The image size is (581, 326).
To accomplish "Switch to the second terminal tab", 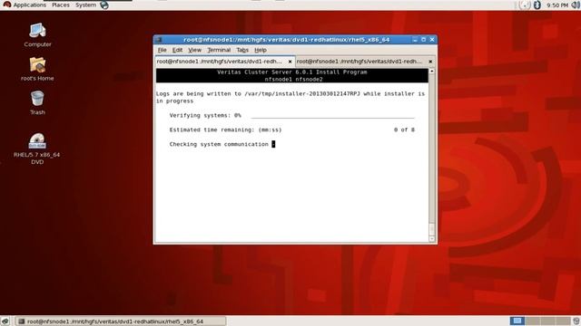I will [x=359, y=62].
